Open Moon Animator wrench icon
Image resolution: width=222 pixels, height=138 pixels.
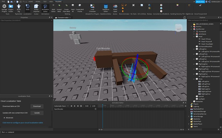coord(126,5)
